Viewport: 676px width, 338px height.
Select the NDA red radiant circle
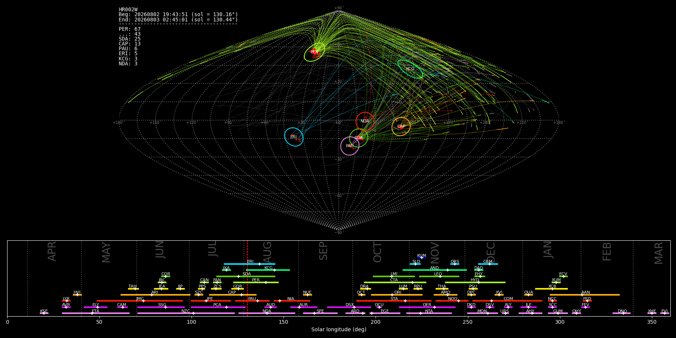click(x=365, y=121)
